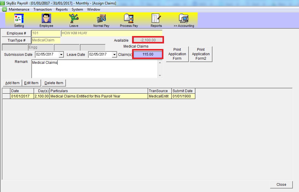Expand the Submission Date dropdown
This screenshot has width=299, height=192.
pos(61,55)
